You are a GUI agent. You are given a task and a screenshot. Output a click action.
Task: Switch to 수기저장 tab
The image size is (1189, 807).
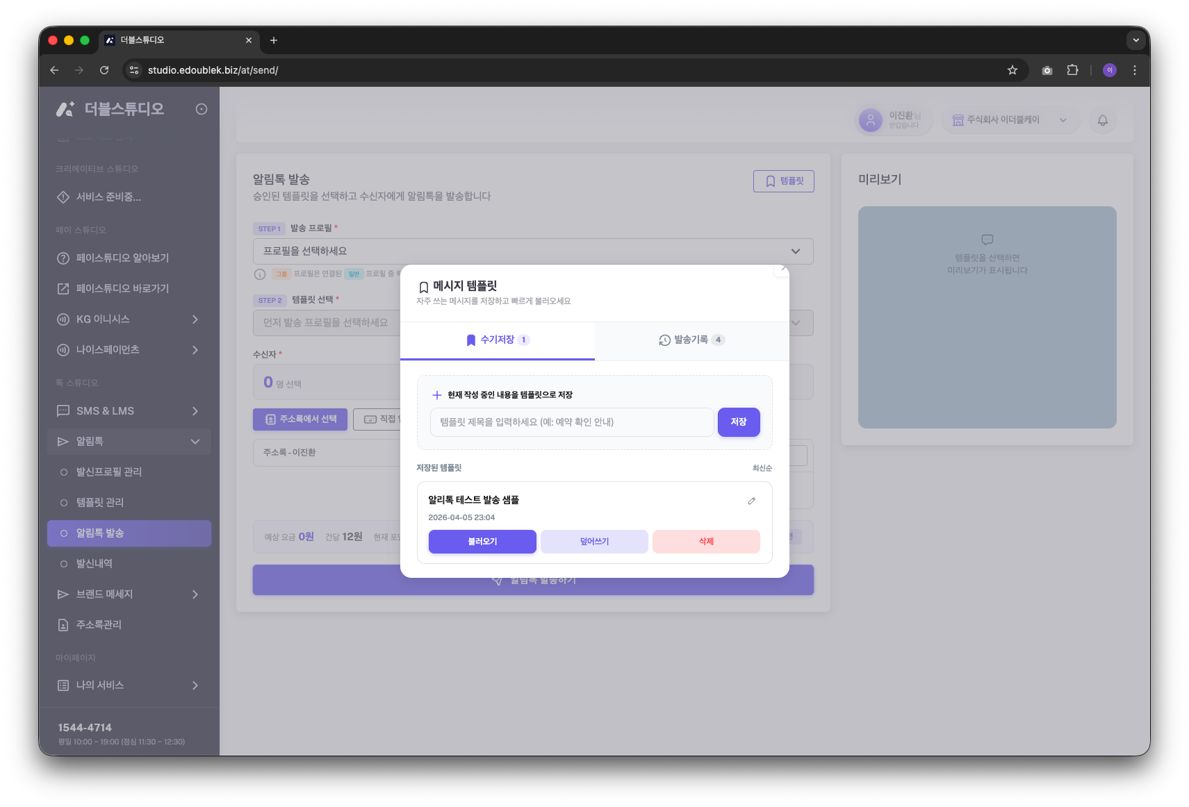point(498,340)
